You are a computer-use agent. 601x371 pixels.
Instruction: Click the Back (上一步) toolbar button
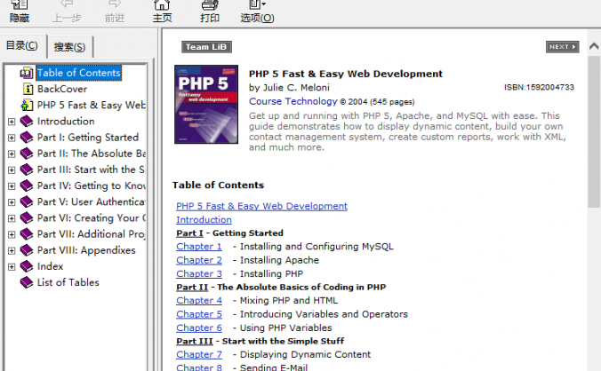tap(67, 12)
